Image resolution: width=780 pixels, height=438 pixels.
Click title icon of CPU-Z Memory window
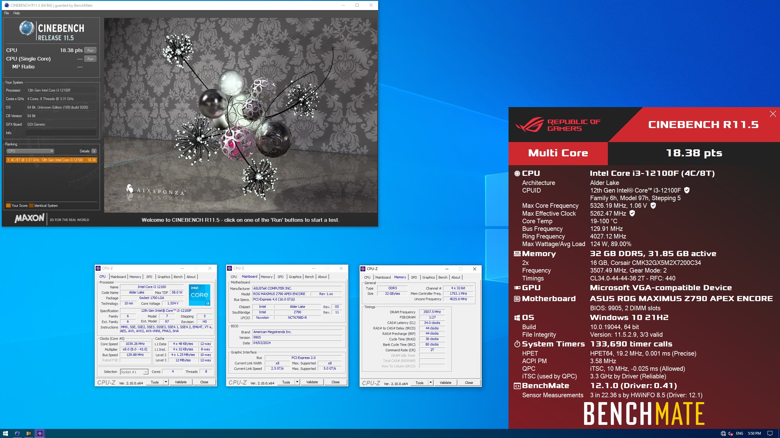coord(363,269)
